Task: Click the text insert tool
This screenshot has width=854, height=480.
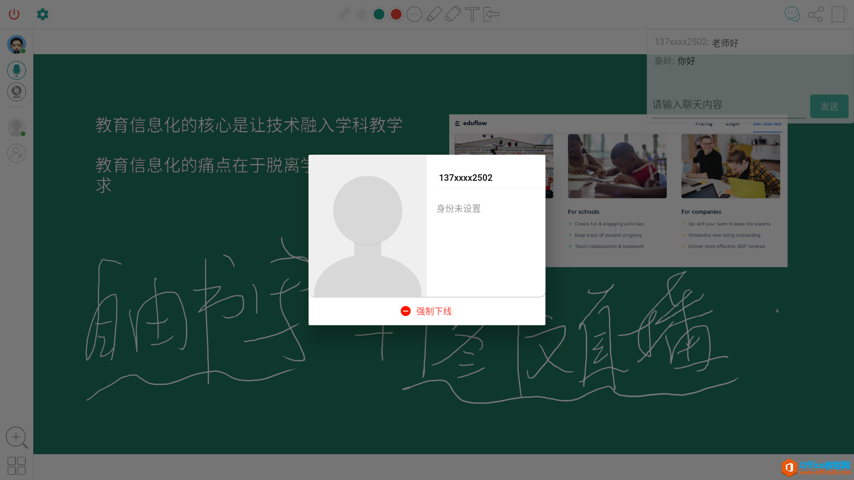Action: click(x=472, y=13)
